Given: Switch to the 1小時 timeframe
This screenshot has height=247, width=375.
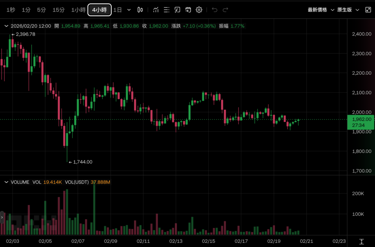Looking at the screenshot, I should [78, 10].
